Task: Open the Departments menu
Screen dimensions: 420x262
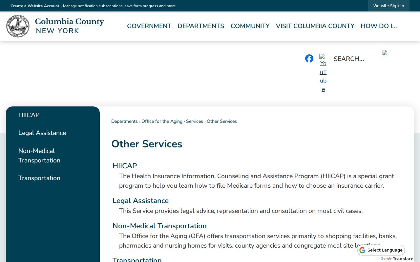Action: pos(201,26)
